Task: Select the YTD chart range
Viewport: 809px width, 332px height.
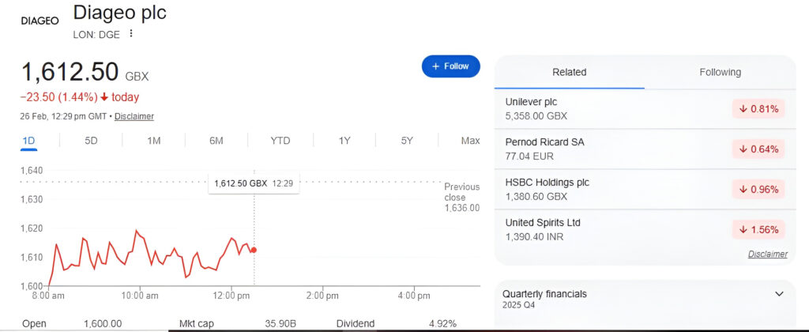Action: point(280,141)
